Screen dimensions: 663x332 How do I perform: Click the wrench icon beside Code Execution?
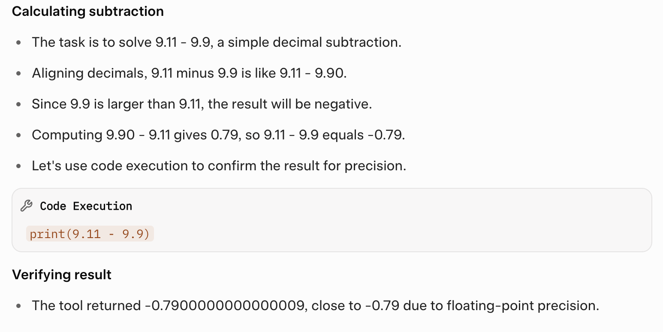coord(26,206)
